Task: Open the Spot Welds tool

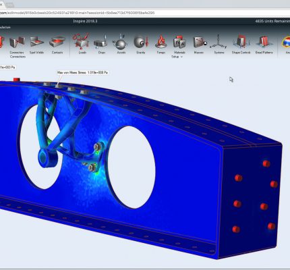Action: pyautogui.click(x=37, y=42)
